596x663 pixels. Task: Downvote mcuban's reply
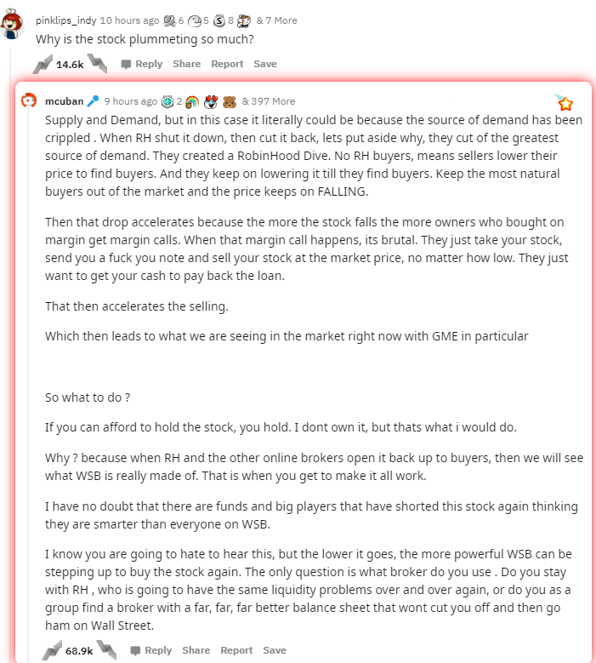coord(106,650)
